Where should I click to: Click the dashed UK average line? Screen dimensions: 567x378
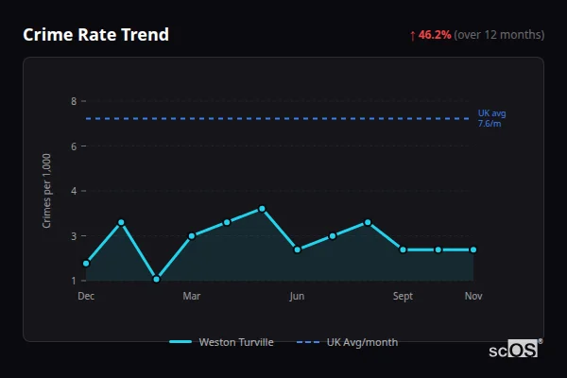point(278,118)
